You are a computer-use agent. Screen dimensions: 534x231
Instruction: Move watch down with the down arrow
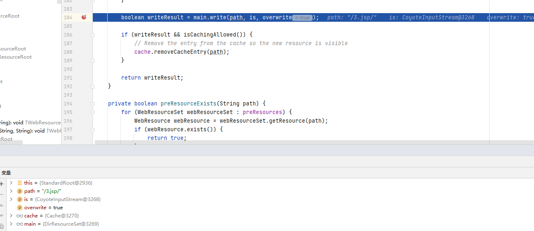(x=2, y=215)
